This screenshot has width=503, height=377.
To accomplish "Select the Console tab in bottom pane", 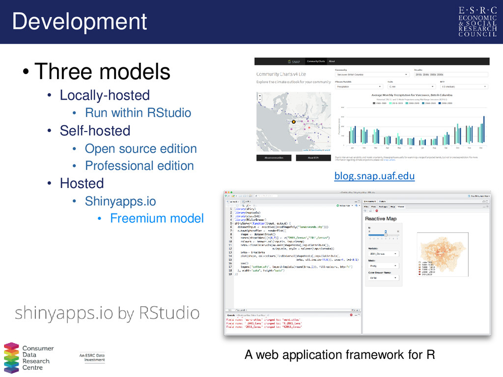I will pos(231,315).
